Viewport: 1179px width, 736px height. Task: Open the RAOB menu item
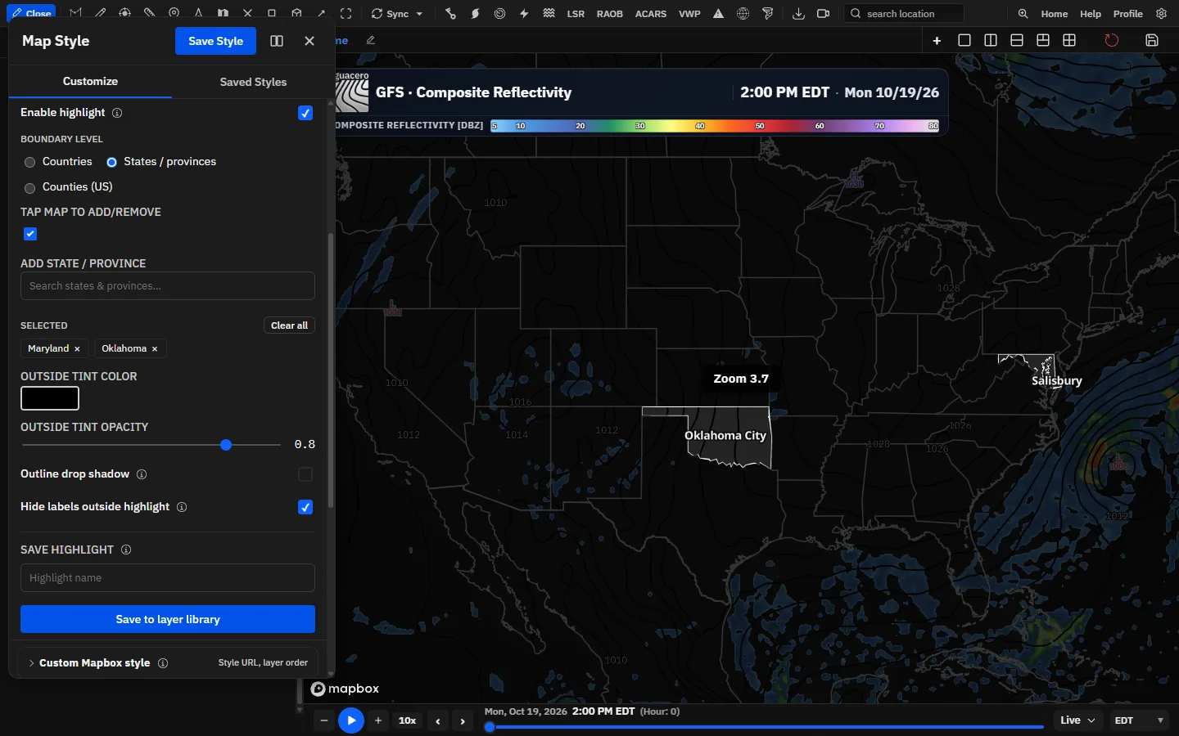610,14
